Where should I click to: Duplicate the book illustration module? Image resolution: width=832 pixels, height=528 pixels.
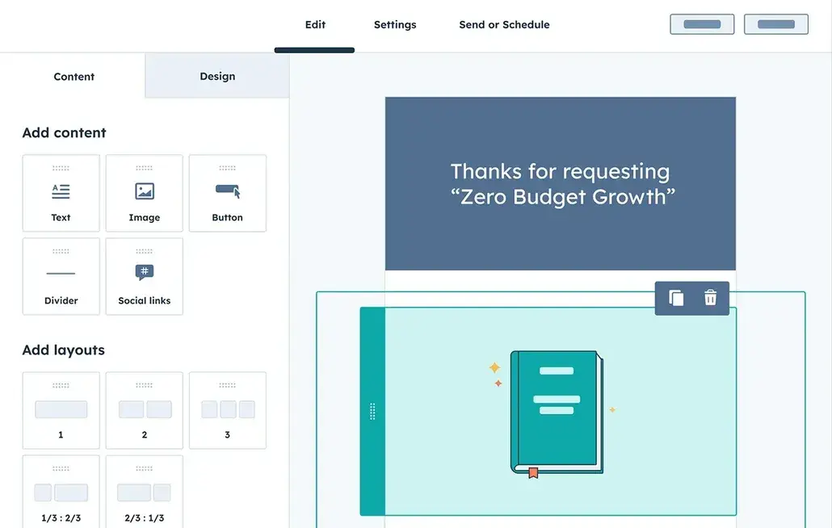(x=675, y=297)
